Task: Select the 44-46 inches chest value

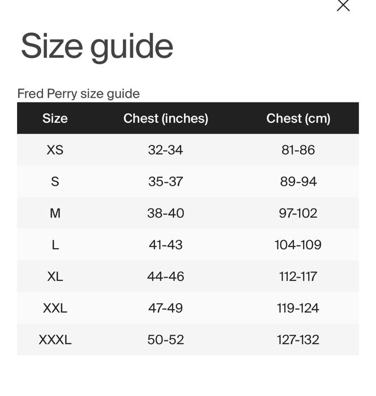Action: 166,276
